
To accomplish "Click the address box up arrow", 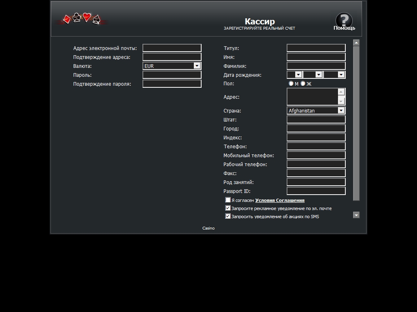I will [x=341, y=92].
